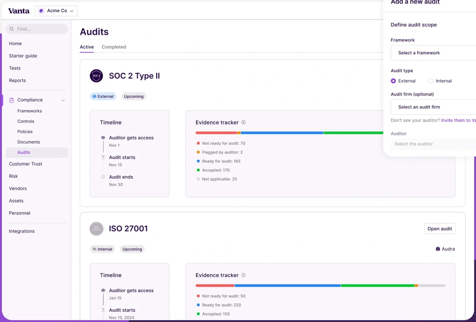476x322 pixels.
Task: Click the Acme Co purple organization icon
Action: (41, 11)
